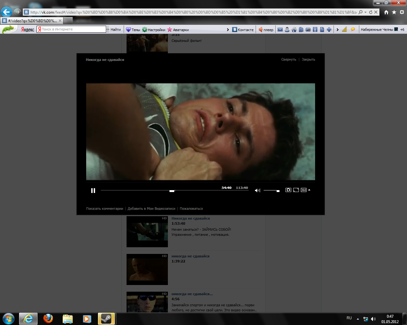Open the browser Back button
The width and height of the screenshot is (407, 325).
tap(6, 12)
